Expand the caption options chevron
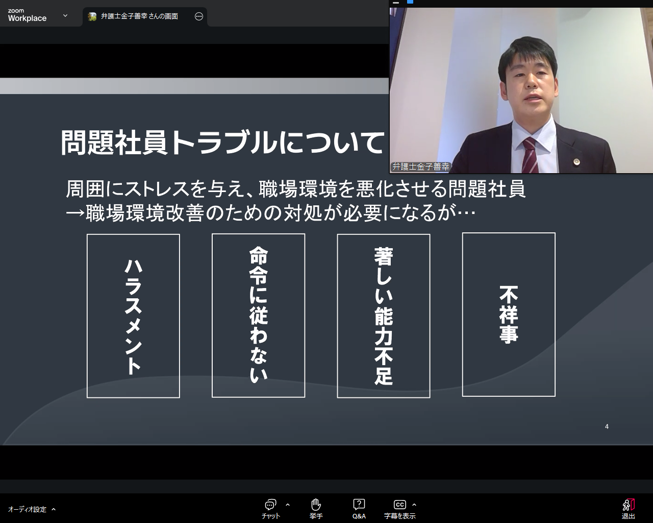The image size is (653, 523). click(x=414, y=505)
